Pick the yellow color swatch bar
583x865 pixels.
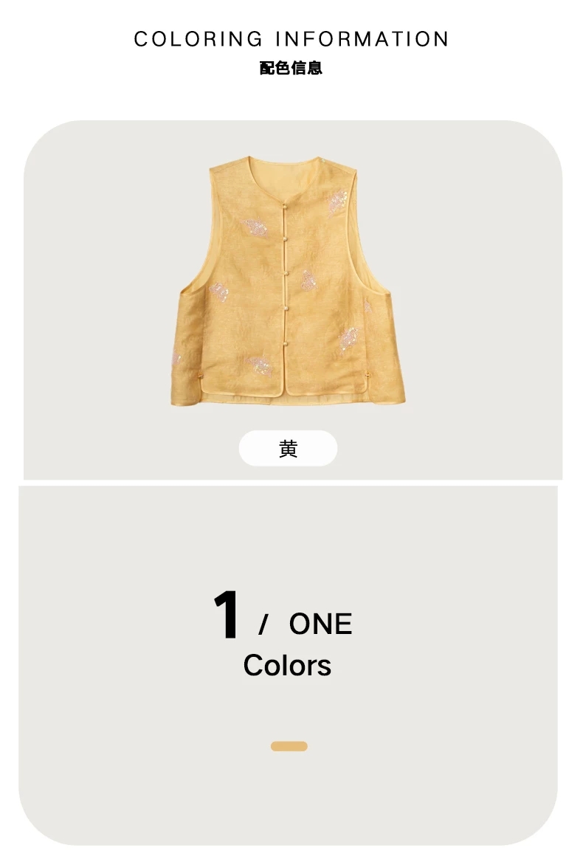pos(289,746)
